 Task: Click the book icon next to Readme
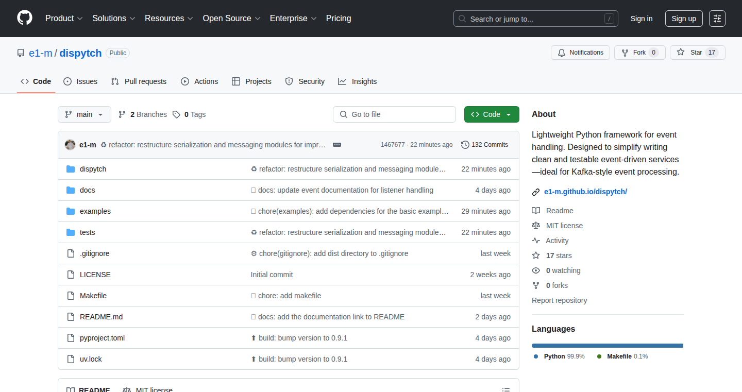point(536,211)
